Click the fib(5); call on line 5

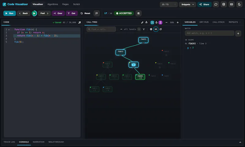click(x=19, y=42)
